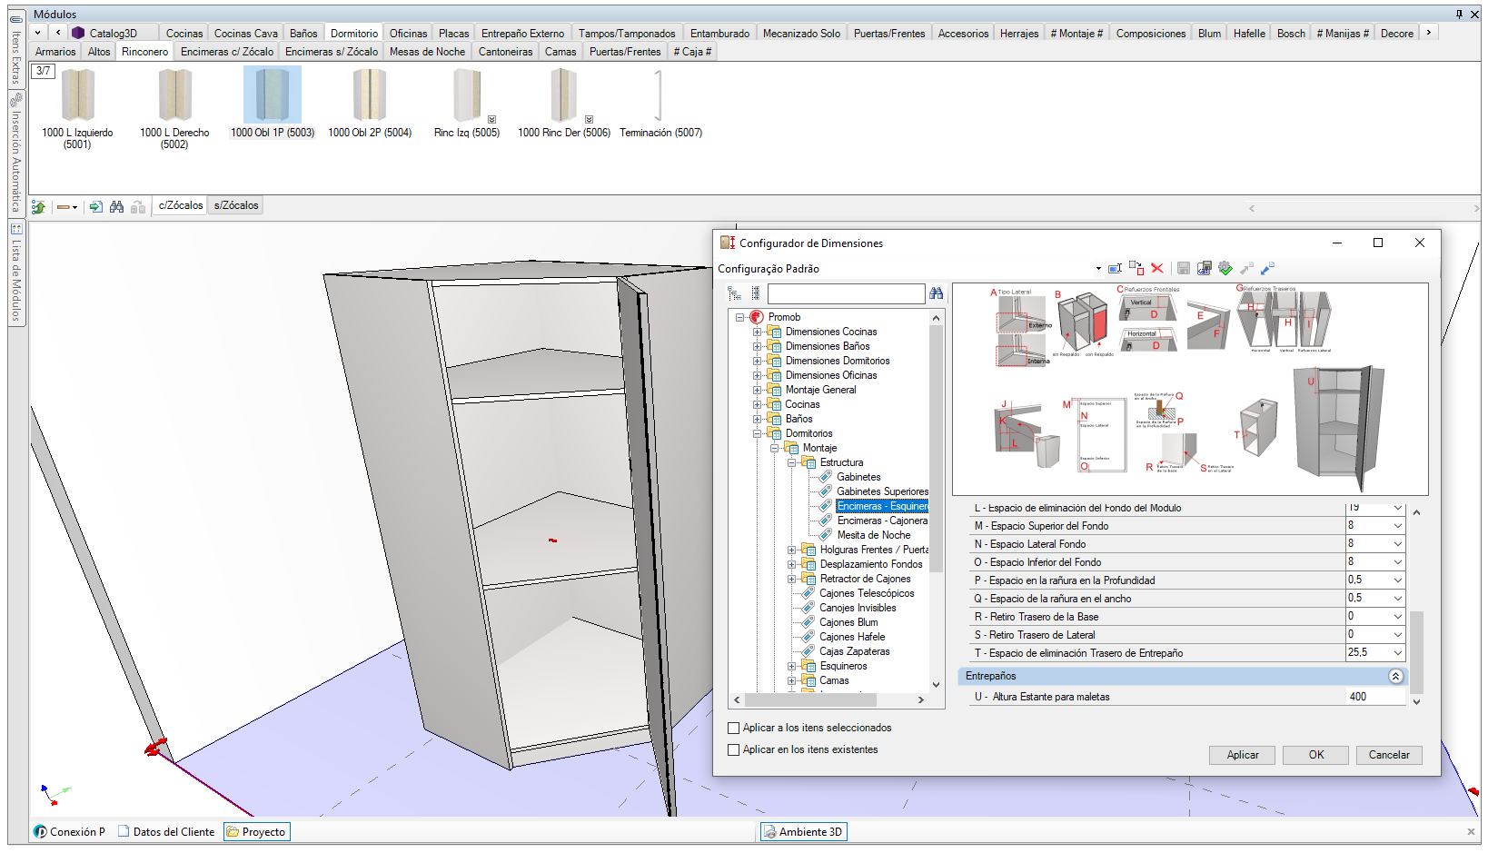The height and width of the screenshot is (853, 1488).
Task: Click the tree vertical scrollbar down arrow
Action: 936,685
